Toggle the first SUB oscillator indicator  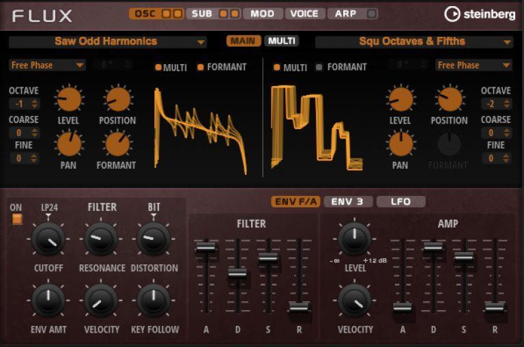223,14
